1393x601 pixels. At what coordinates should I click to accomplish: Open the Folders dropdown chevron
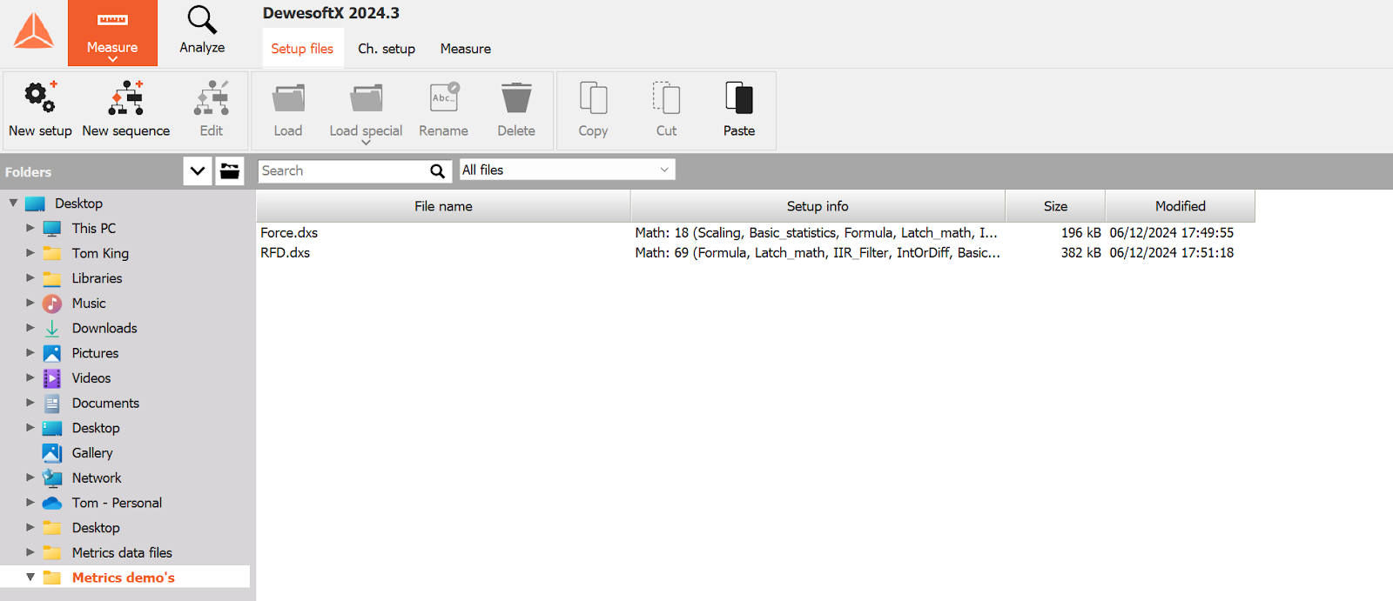198,171
